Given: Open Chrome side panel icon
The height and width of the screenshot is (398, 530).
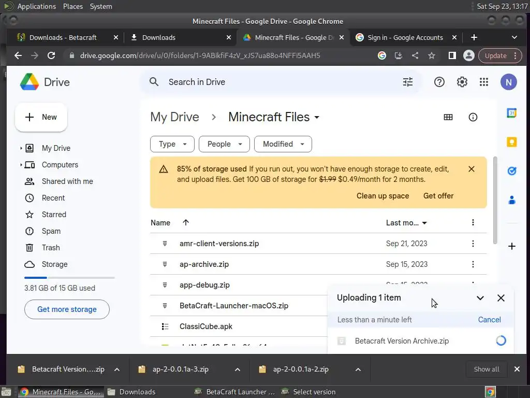Looking at the screenshot, I should pyautogui.click(x=452, y=55).
